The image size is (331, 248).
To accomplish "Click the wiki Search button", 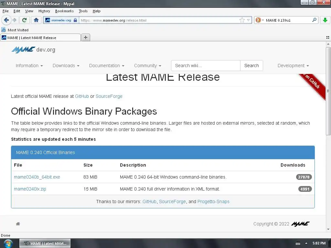I will (x=251, y=66).
